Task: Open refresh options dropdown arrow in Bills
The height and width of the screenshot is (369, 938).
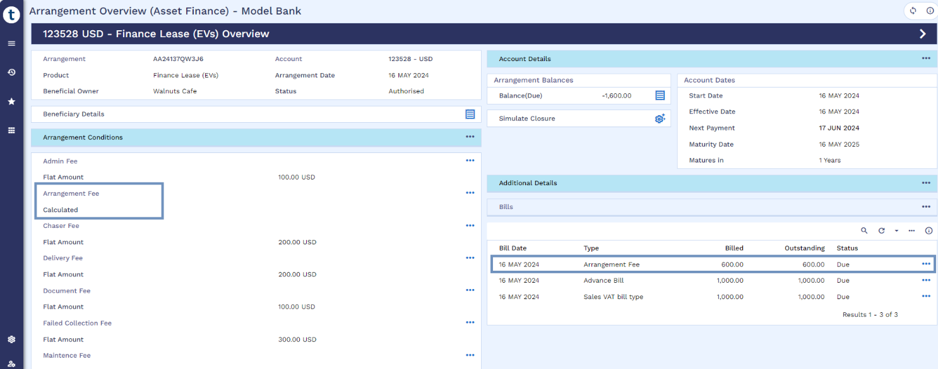Action: [896, 231]
